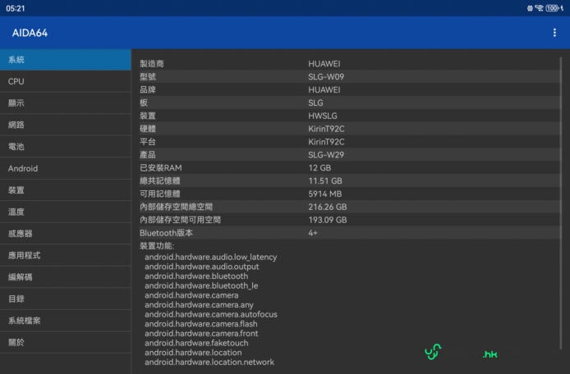Select the HWSLG device value
The image size is (570, 374).
coord(323,116)
